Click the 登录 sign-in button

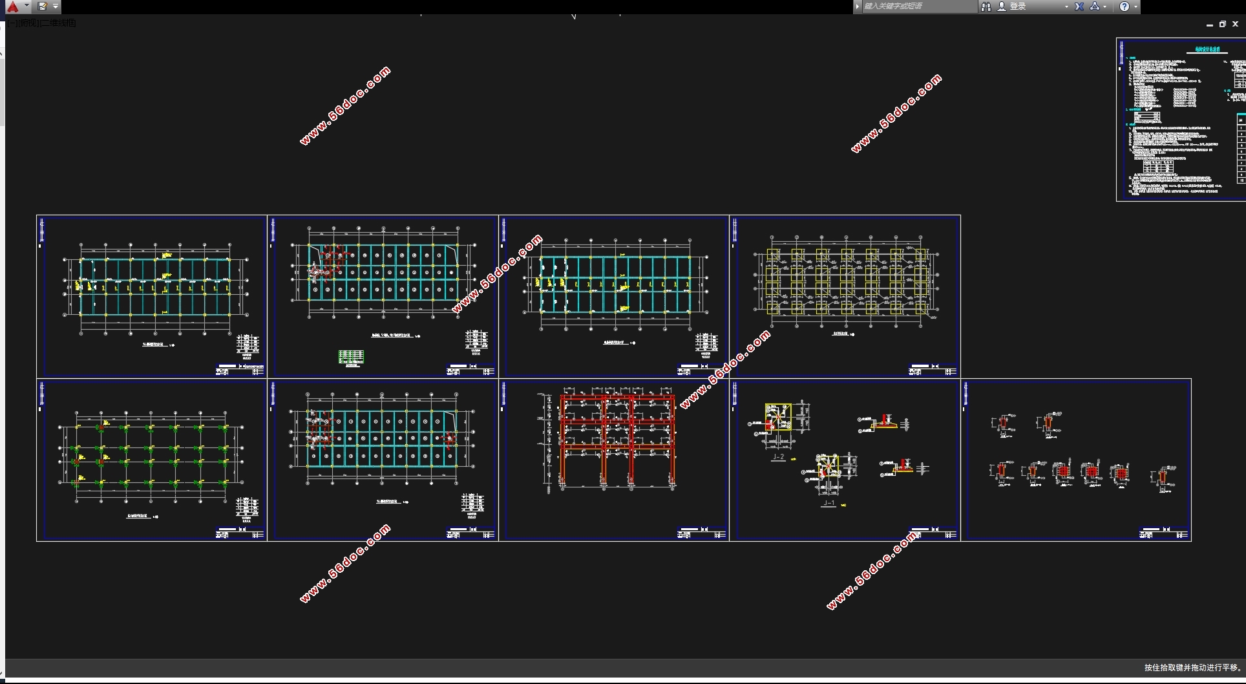pyautogui.click(x=1018, y=6)
